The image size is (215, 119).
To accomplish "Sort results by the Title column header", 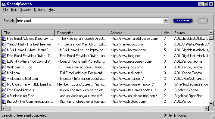I will 28,33.
